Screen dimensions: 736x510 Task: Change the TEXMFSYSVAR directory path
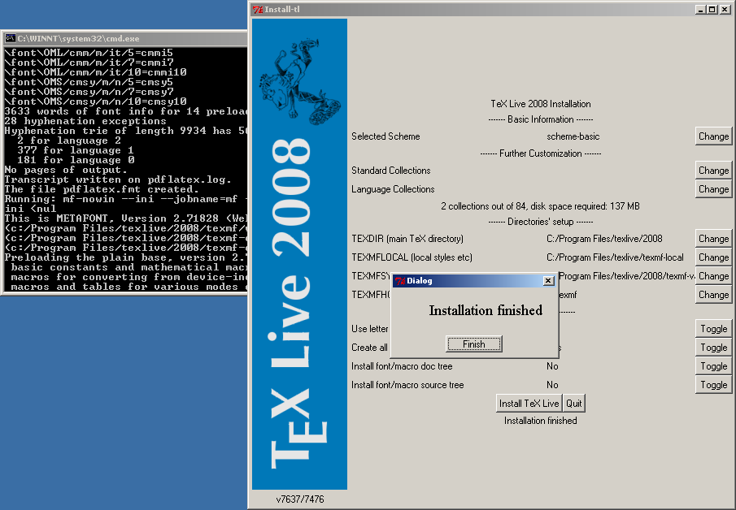[713, 276]
